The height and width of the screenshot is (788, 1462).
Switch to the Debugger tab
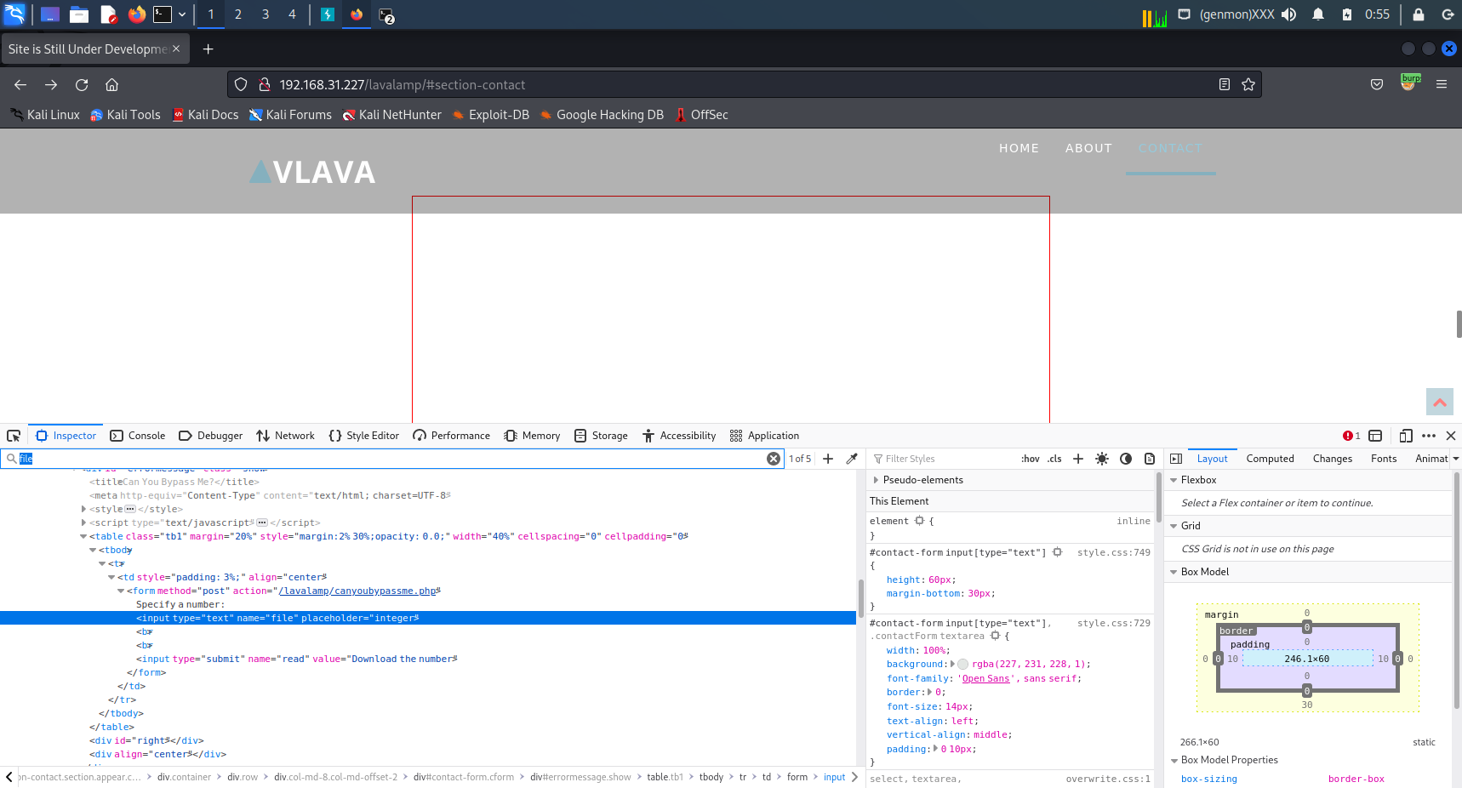tap(211, 436)
